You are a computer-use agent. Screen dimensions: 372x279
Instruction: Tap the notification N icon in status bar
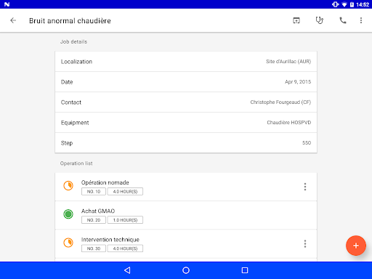[7, 4]
